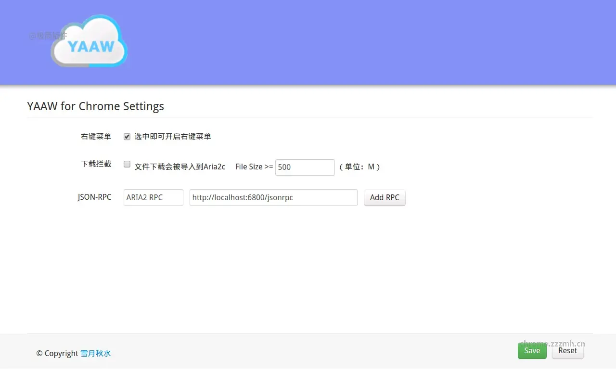Viewport: 616px width, 385px height.
Task: Click the YAAW cloud logo
Action: [x=88, y=42]
